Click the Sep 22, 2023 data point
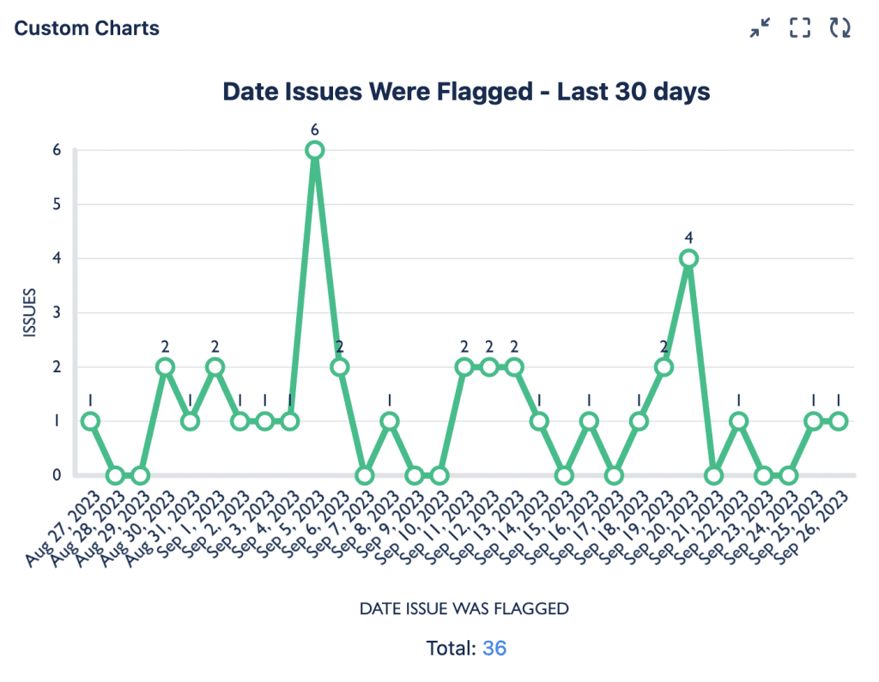This screenshot has width=879, height=682. click(739, 421)
